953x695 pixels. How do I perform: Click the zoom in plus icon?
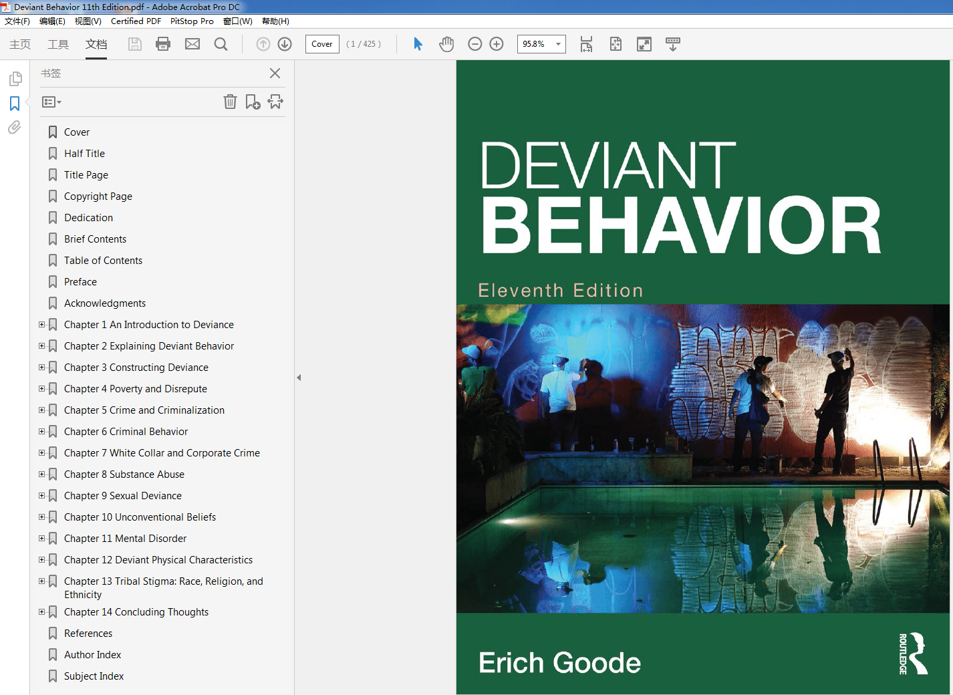coord(497,44)
